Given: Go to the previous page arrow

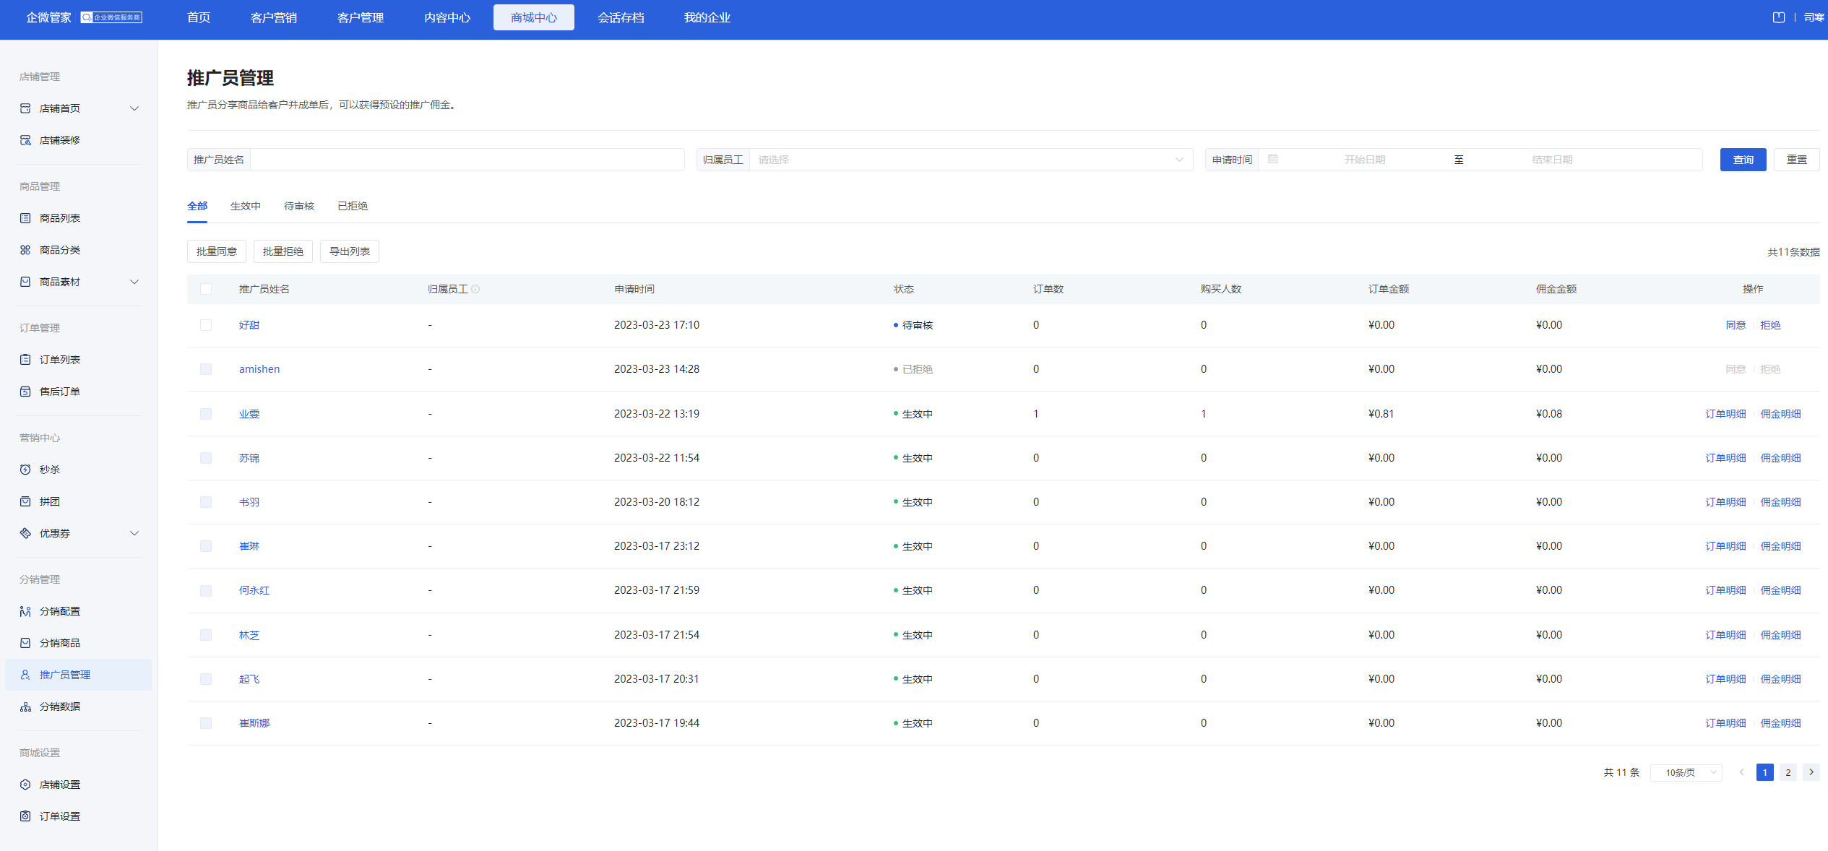Looking at the screenshot, I should point(1742,772).
